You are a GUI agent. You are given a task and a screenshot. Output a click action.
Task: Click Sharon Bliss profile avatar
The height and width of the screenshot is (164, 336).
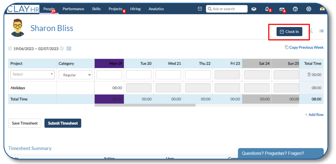tap(18, 28)
